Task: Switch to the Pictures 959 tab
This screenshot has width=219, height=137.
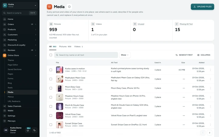Action: coord(65,47)
